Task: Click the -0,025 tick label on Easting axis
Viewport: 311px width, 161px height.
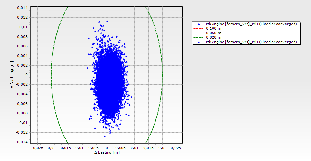Action: point(37,147)
